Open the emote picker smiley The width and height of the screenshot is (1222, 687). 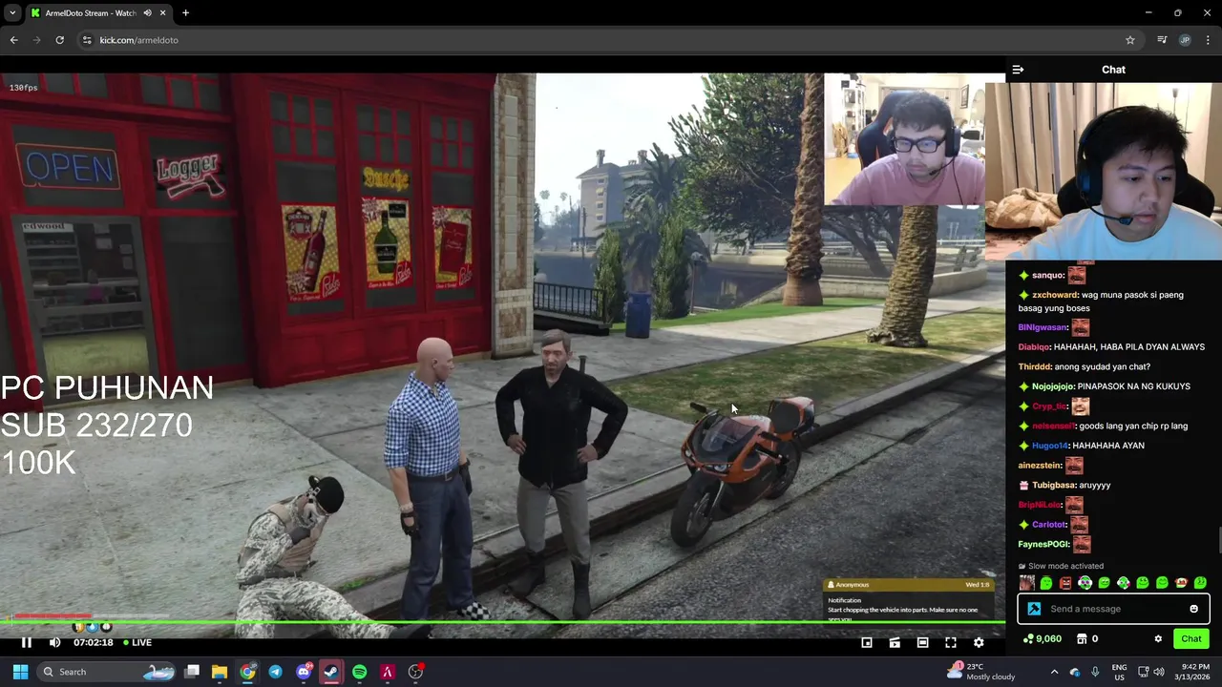[1193, 609]
